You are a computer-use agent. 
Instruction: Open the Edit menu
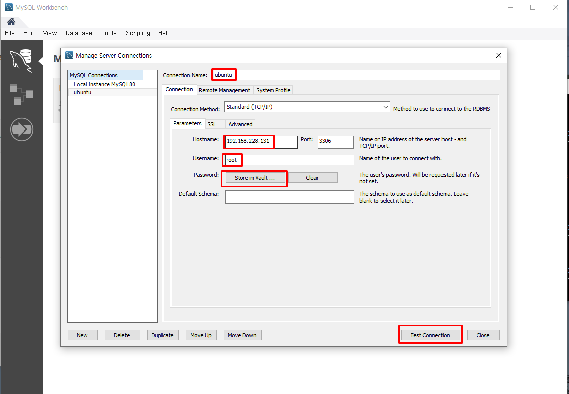(29, 33)
